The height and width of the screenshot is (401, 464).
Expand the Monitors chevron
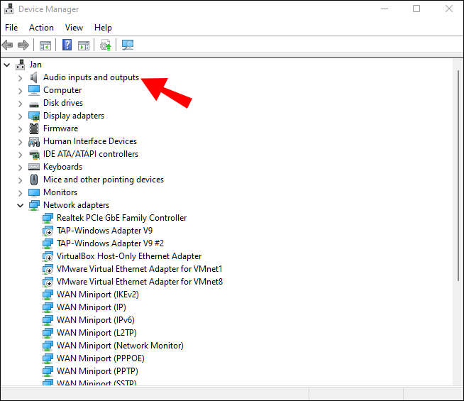tap(20, 193)
